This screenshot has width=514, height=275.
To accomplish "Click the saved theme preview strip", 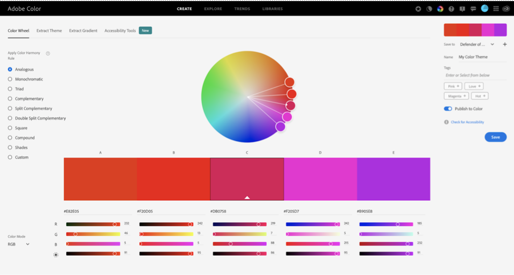I will pyautogui.click(x=475, y=30).
